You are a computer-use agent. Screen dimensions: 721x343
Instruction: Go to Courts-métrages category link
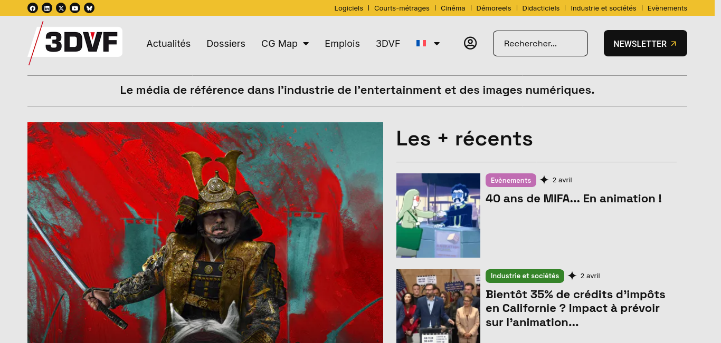click(x=401, y=8)
